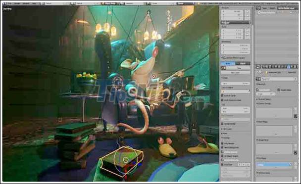Image resolution: width=301 pixels, height=184 pixels.
Task: Click the pin icon in the properties breadcrumb
Action: [x=259, y=72]
